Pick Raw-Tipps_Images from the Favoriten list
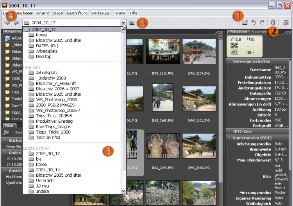 [x=53, y=127]
